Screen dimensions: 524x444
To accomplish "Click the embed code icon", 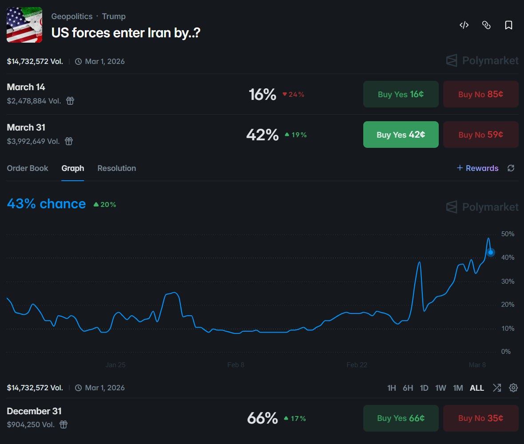I will coord(464,25).
